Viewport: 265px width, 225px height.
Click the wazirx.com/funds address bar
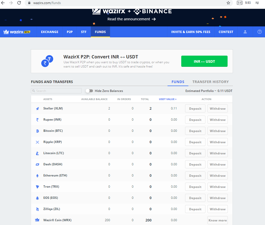tap(129, 3)
